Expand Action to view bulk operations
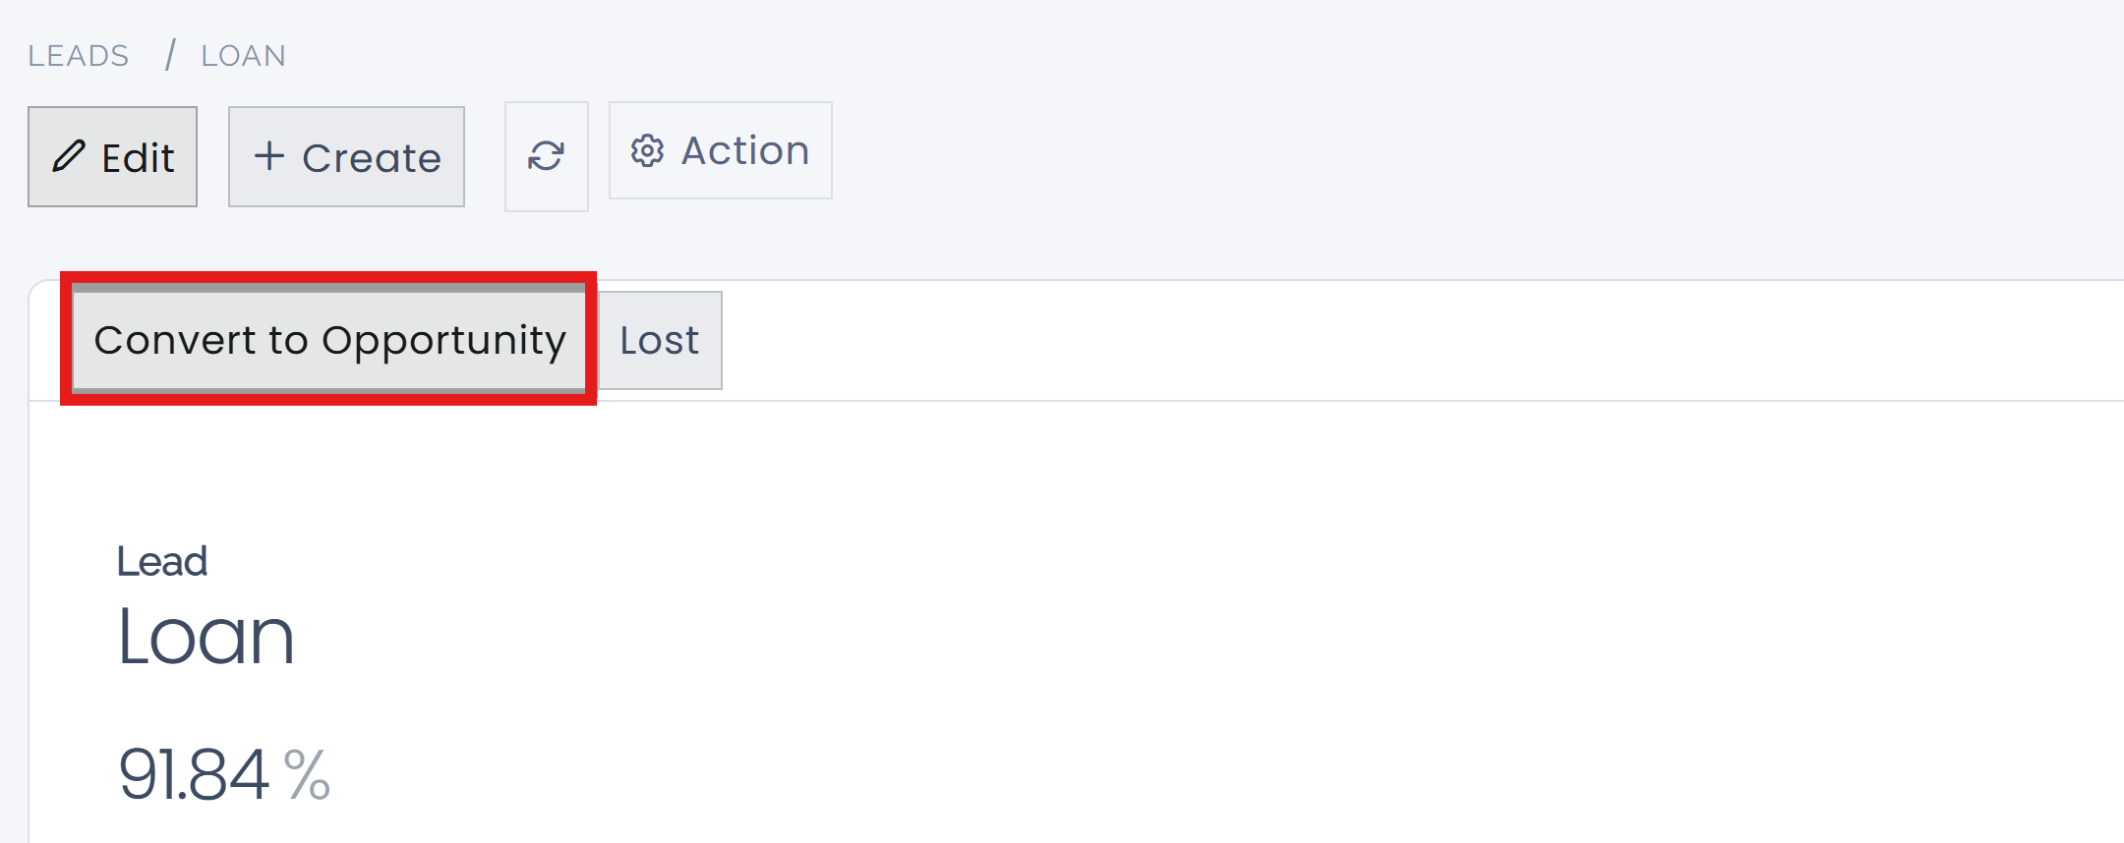Image resolution: width=2124 pixels, height=843 pixels. coord(720,150)
